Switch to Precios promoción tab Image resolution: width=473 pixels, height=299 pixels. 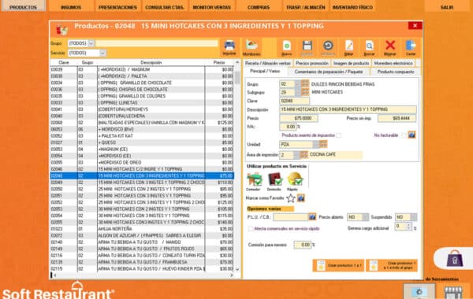tap(312, 63)
